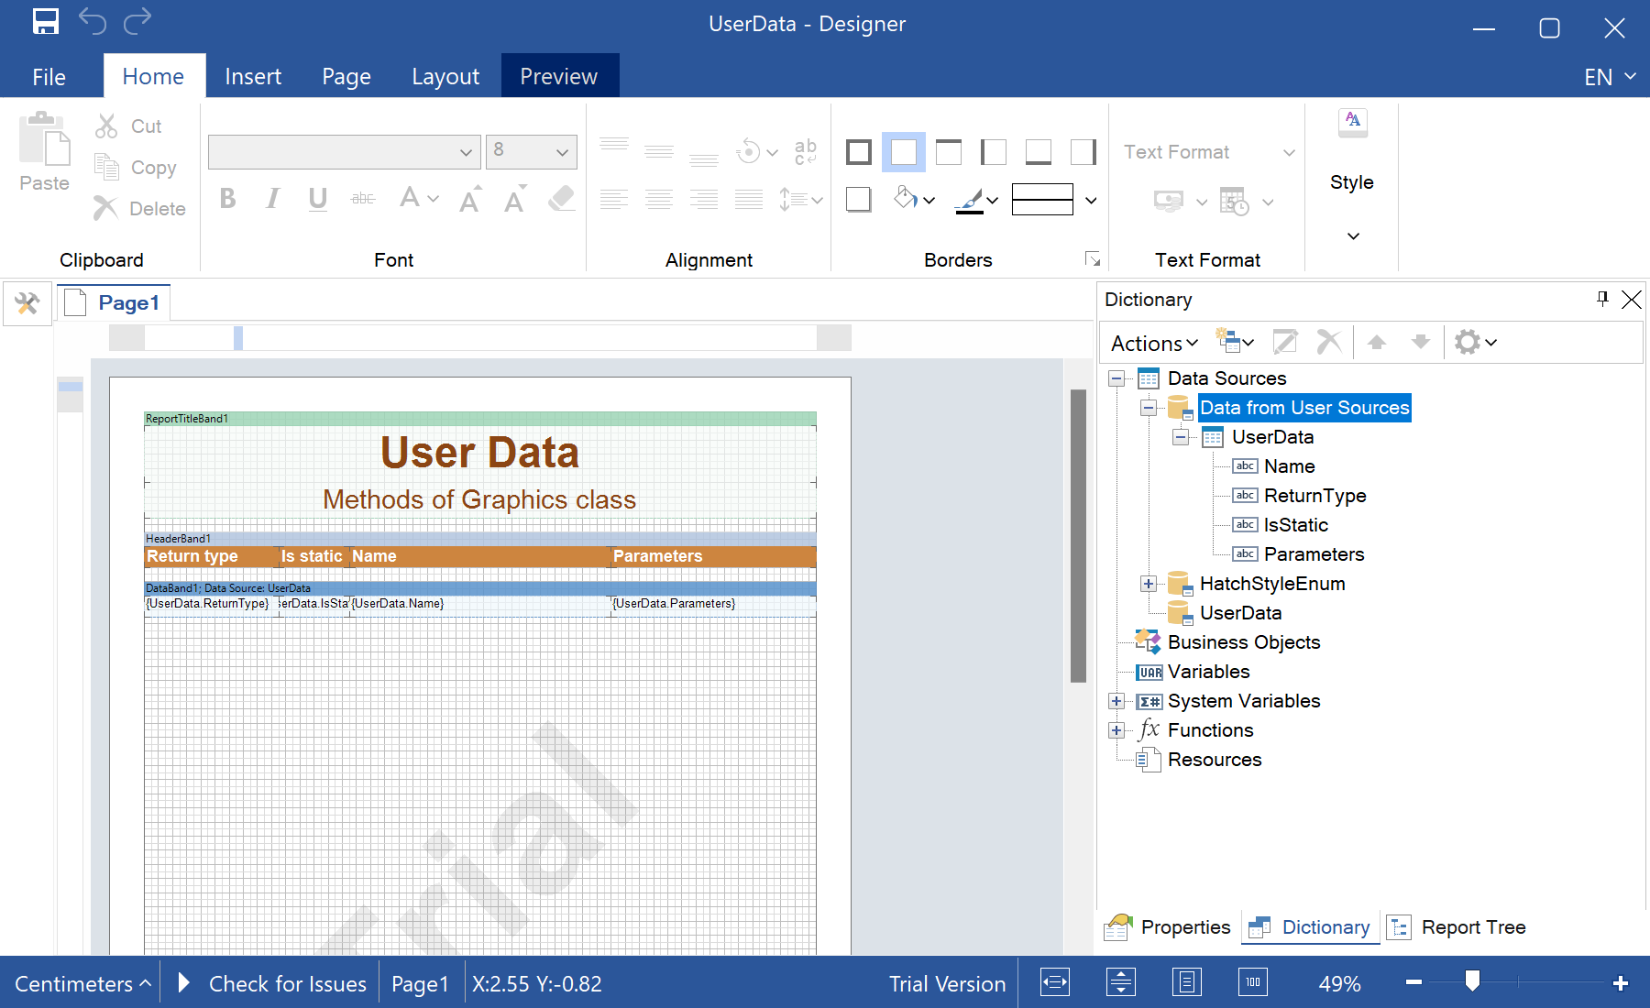The height and width of the screenshot is (1008, 1650).
Task: Open the Dictionary settings gear
Action: pyautogui.click(x=1475, y=342)
